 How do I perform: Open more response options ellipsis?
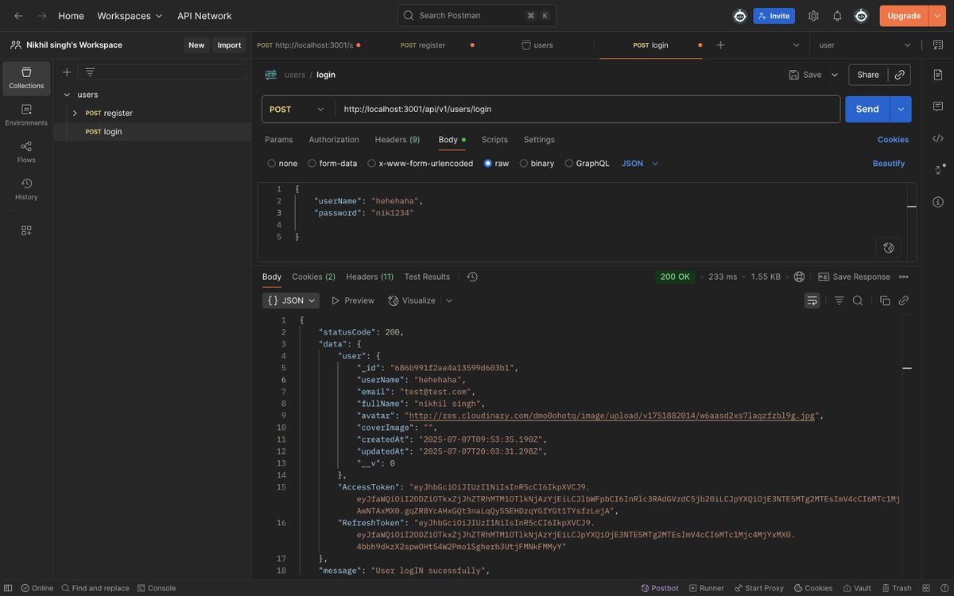point(904,277)
